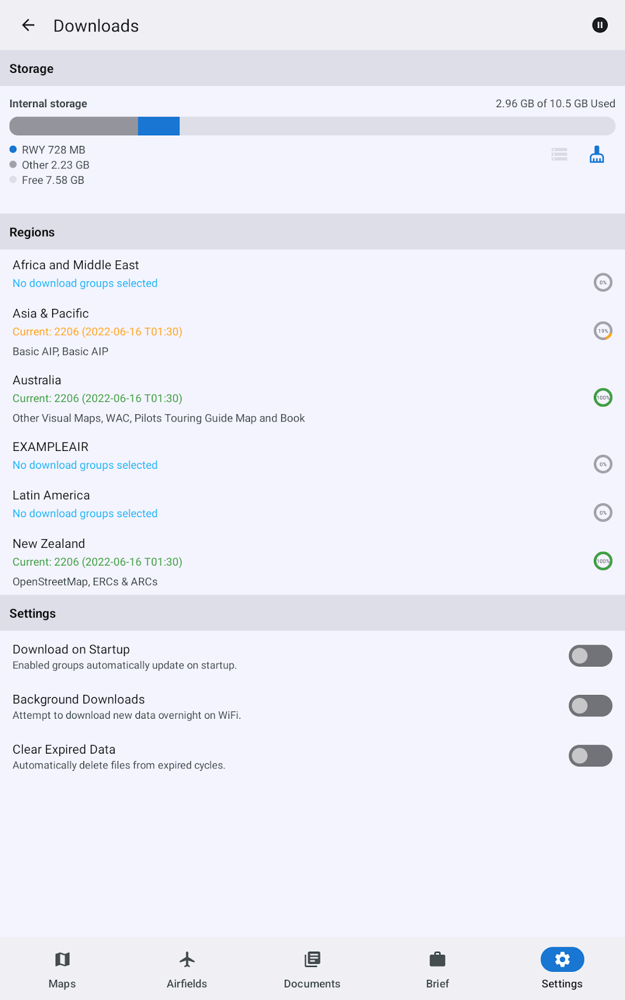The width and height of the screenshot is (625, 1000).
Task: Open the Airfields tab
Action: (187, 969)
